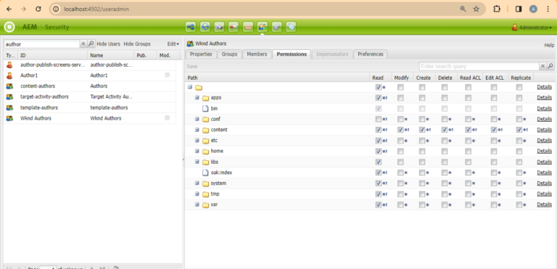
Task: Expand the libs folder
Action: coord(197,162)
